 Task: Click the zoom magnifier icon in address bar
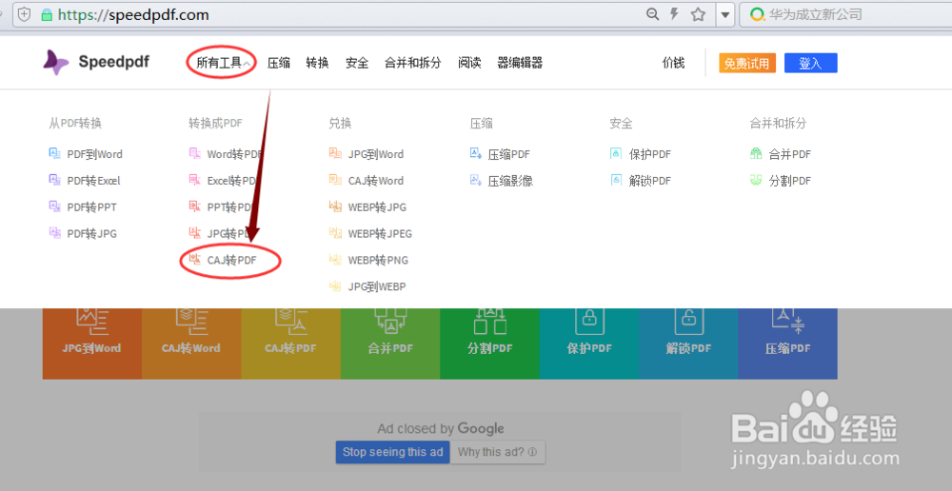[x=653, y=14]
